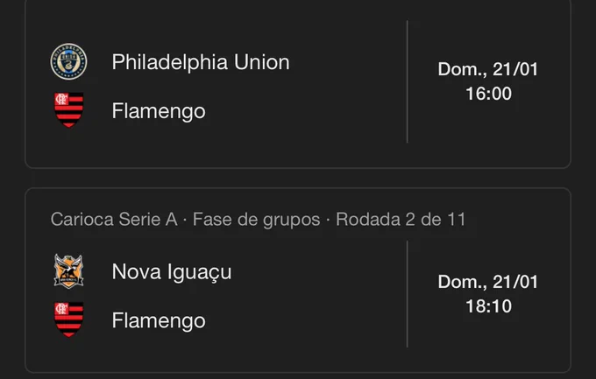Click the Philadelphia Union club crest
The image size is (596, 379).
68,61
